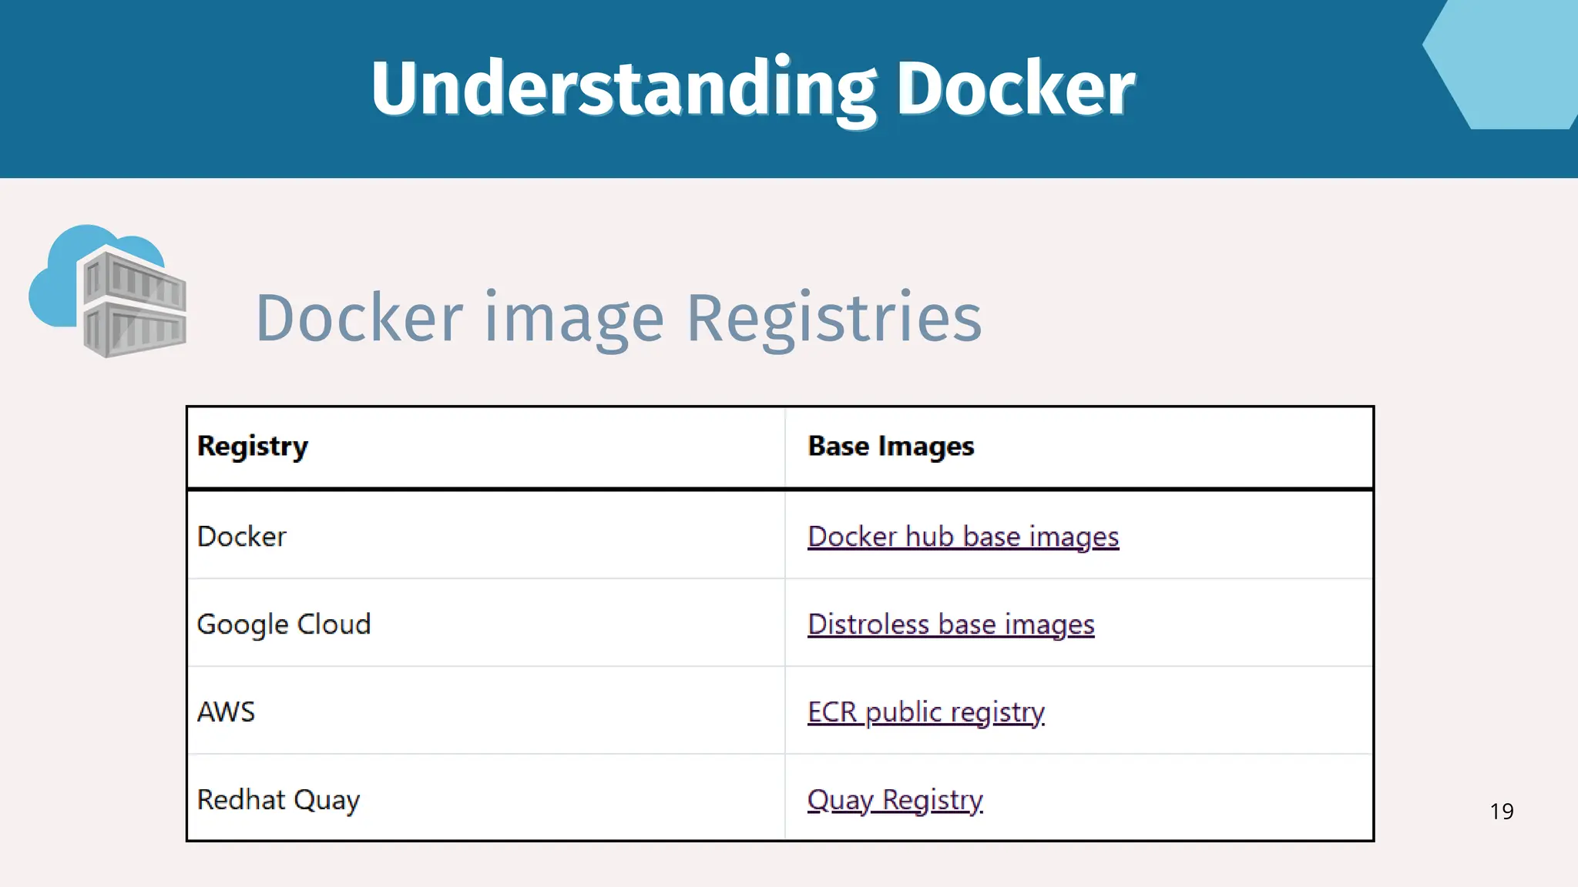
Task: Click the word Docker in the title
Action: coord(1016,89)
